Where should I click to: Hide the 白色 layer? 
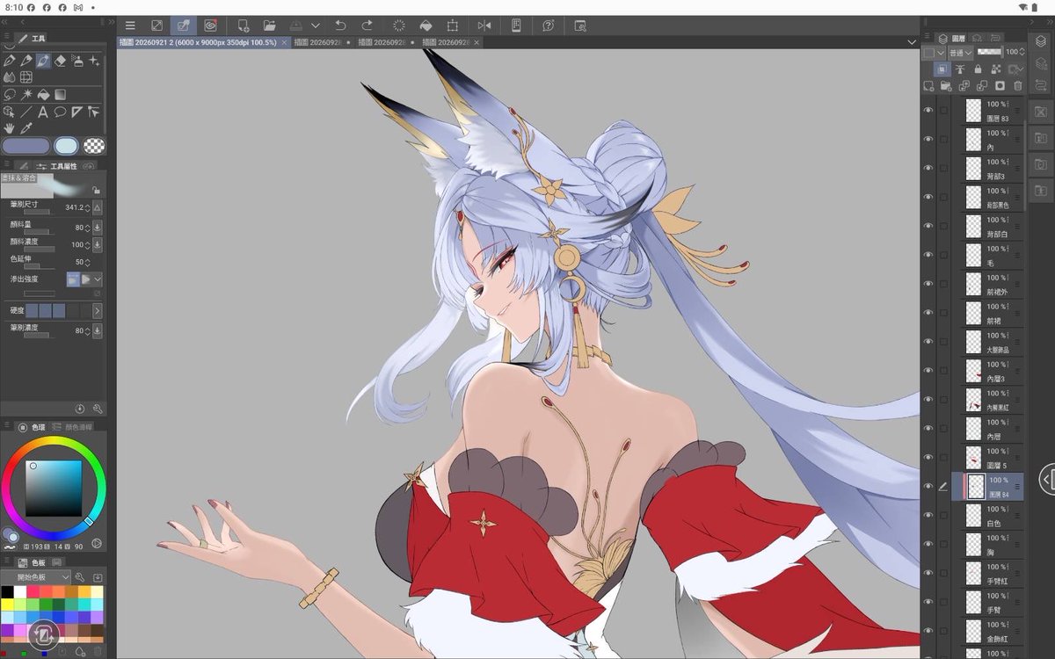pos(928,515)
